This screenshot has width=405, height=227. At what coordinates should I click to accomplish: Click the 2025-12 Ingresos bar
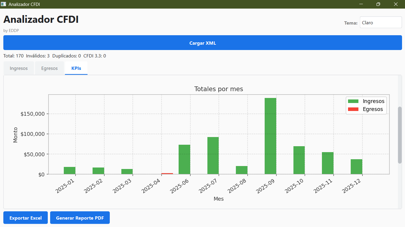coord(356,167)
